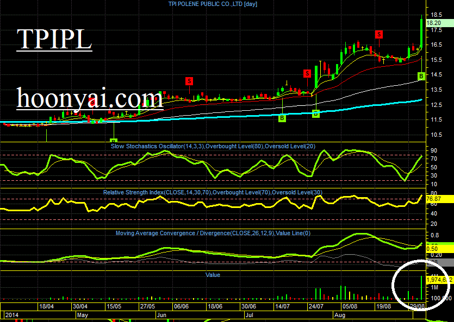
Task: Click the 14/07 date label
Action: 282,306
